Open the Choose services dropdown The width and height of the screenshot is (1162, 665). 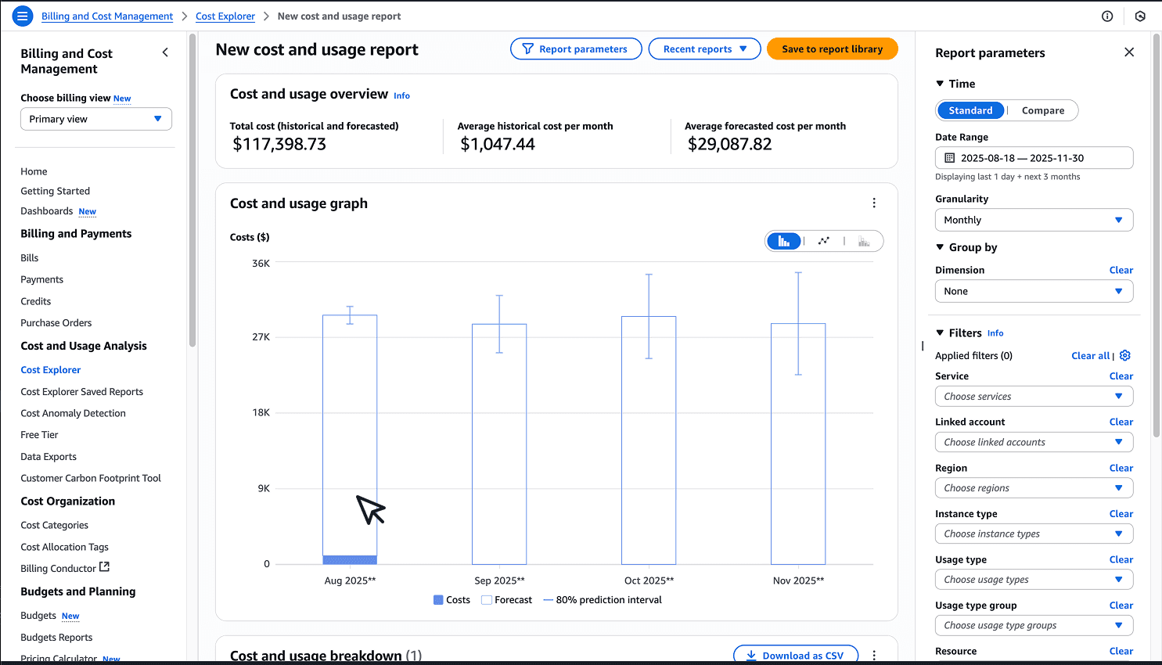click(1034, 397)
